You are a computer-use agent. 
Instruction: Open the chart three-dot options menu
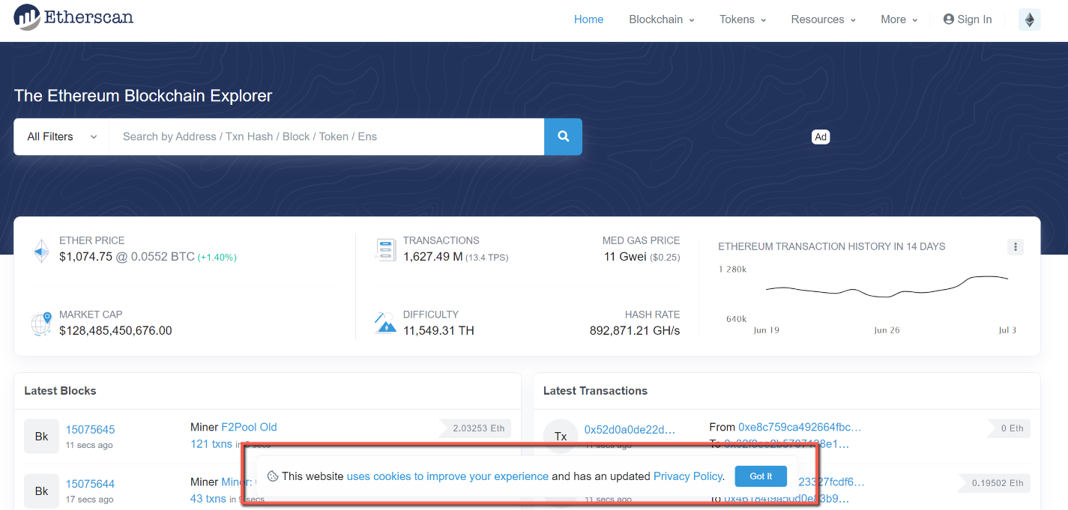(x=1015, y=247)
